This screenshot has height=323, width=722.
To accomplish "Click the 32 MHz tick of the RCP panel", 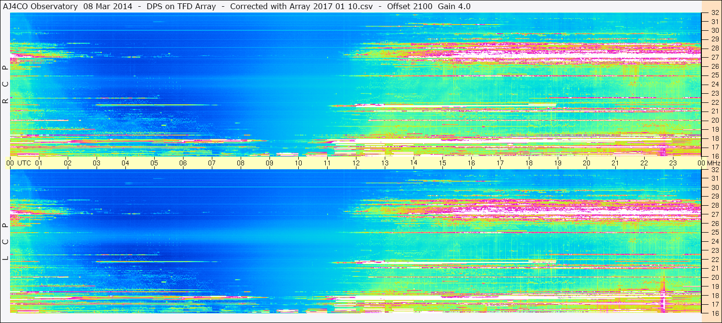I will click(714, 12).
